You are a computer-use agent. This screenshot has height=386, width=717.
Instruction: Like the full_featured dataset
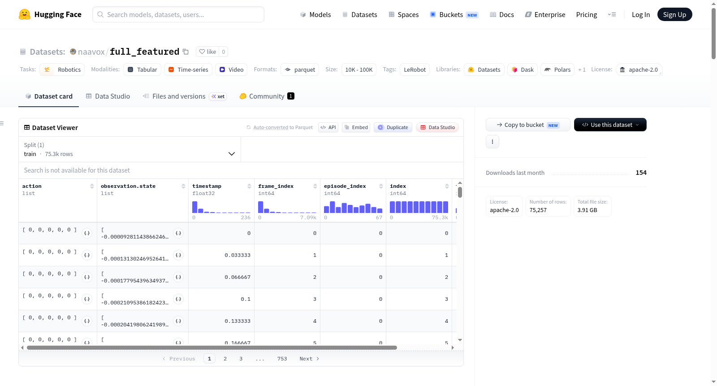(x=208, y=52)
